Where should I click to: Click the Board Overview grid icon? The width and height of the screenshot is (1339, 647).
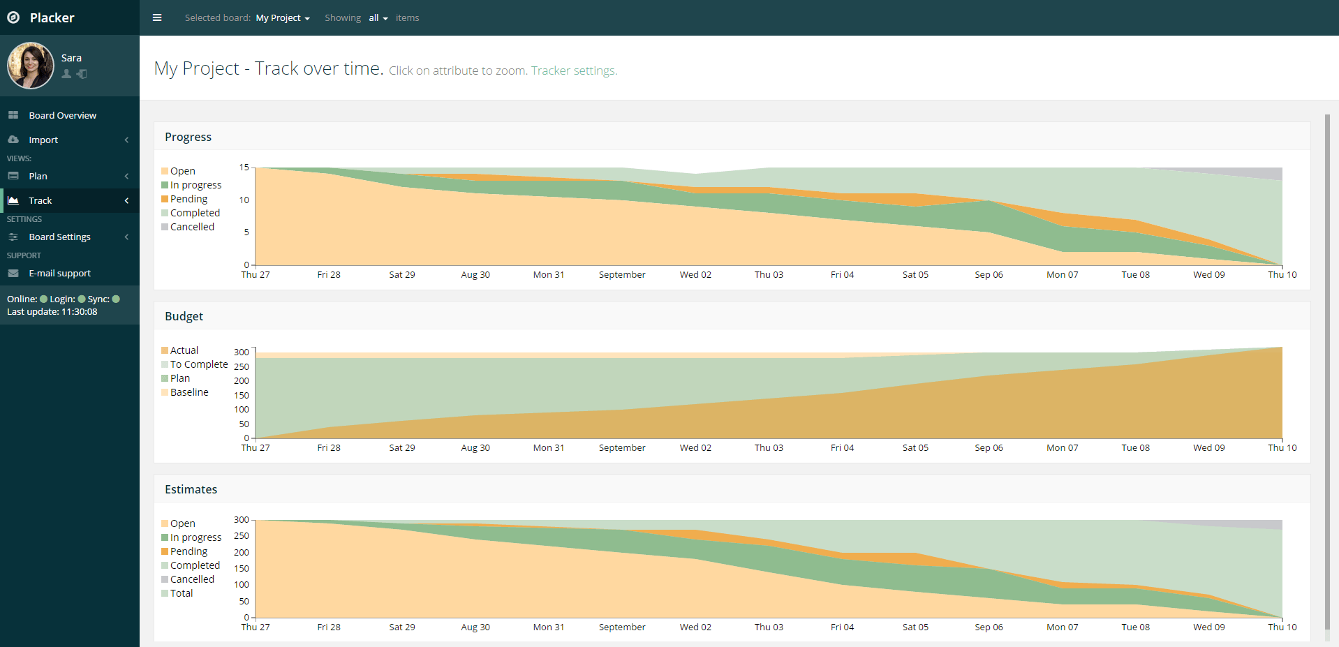click(x=14, y=114)
